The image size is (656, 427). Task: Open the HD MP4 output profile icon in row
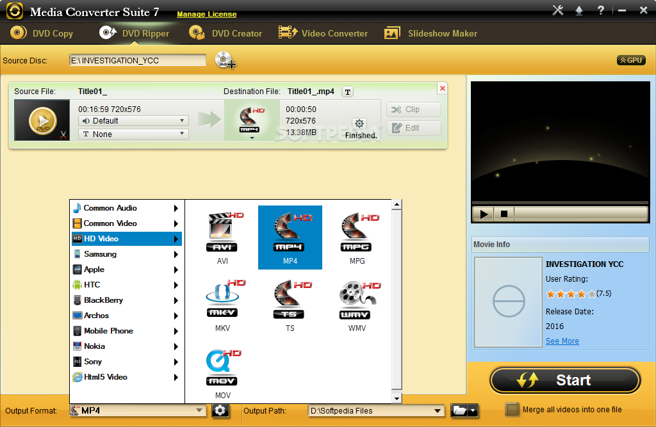[251, 120]
